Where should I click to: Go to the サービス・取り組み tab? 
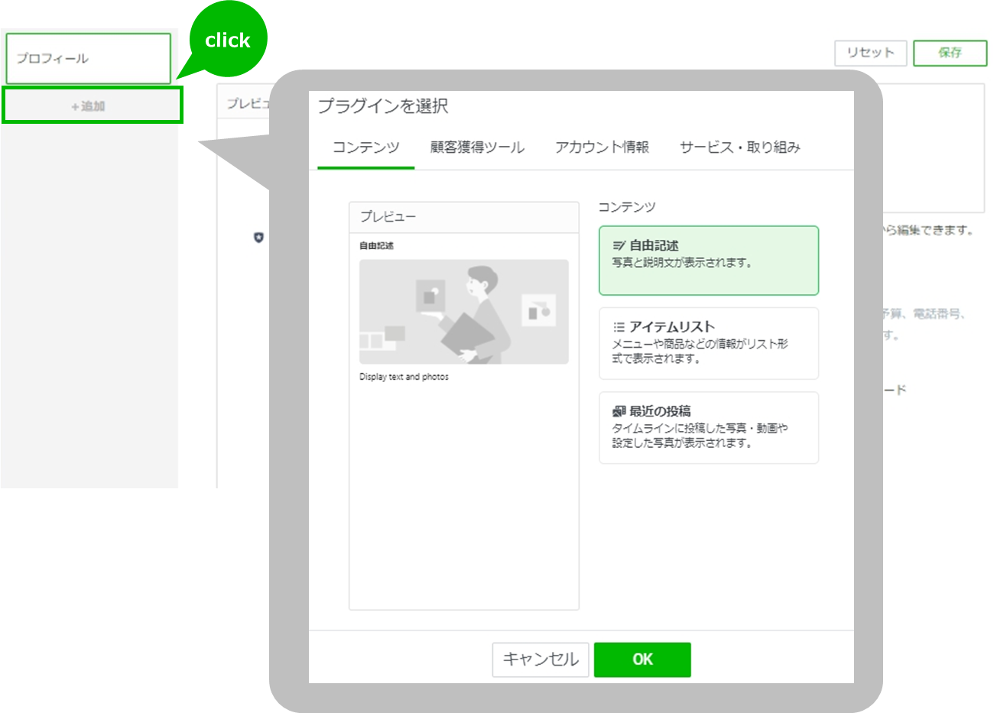[x=739, y=147]
